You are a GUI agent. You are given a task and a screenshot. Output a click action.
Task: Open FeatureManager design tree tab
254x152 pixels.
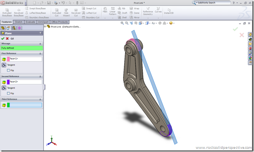pos(3,28)
